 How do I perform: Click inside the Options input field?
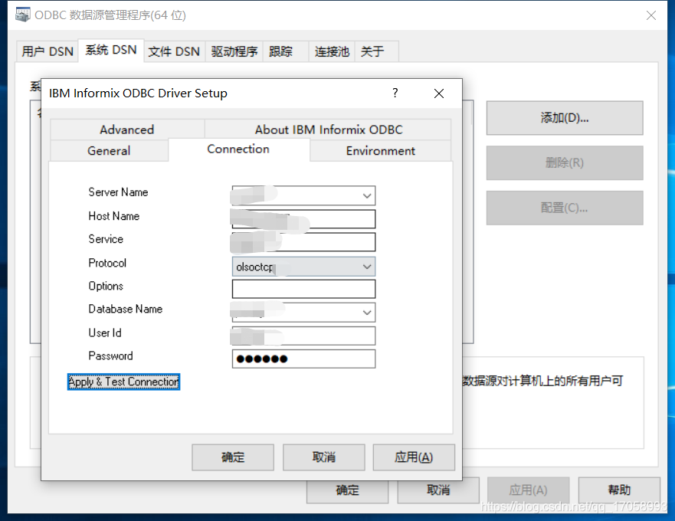(303, 289)
